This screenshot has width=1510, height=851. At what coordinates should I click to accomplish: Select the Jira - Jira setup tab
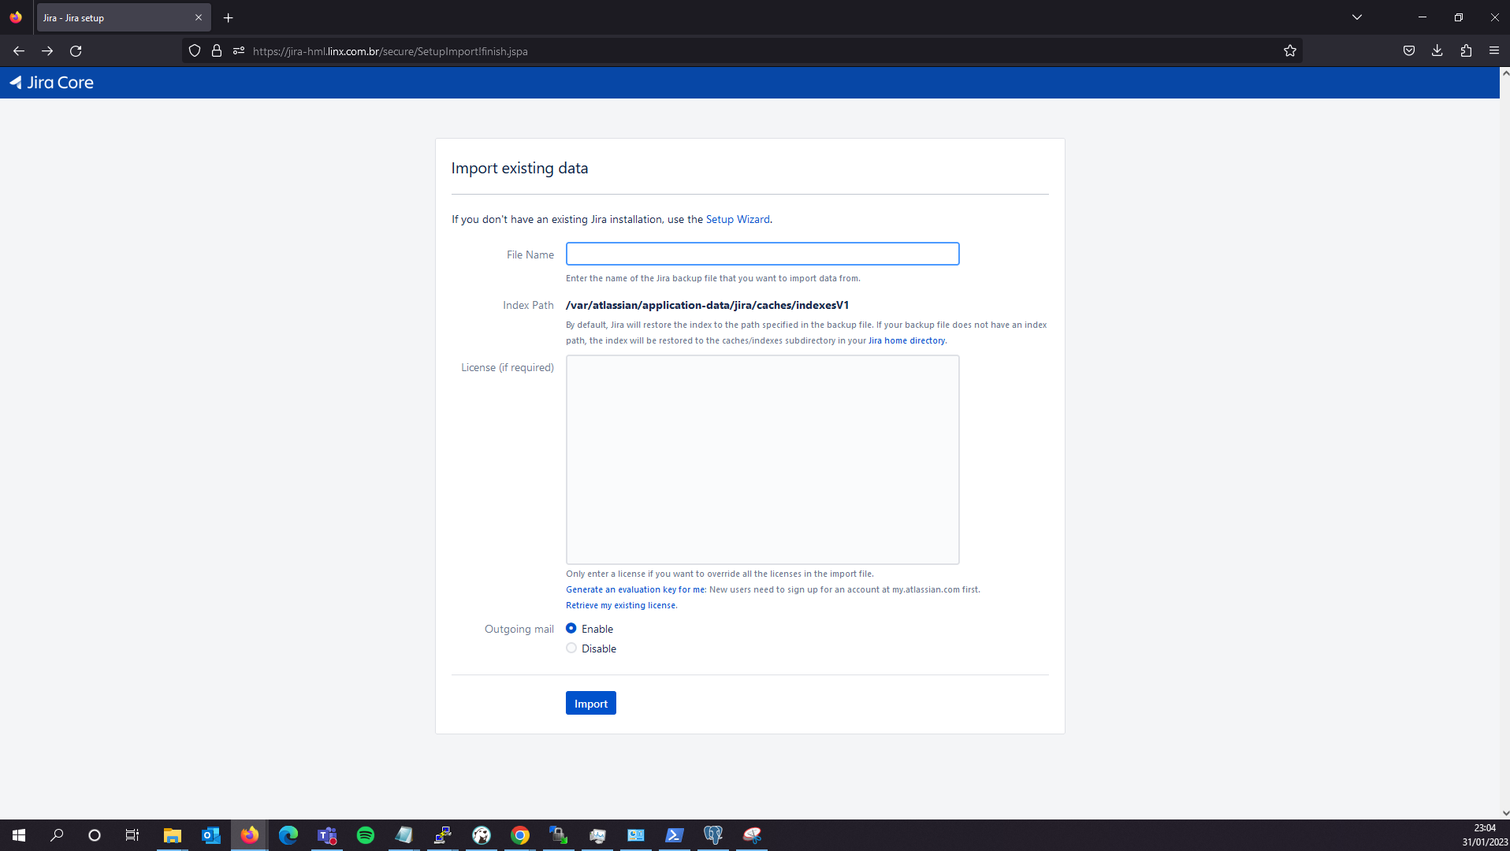(124, 17)
